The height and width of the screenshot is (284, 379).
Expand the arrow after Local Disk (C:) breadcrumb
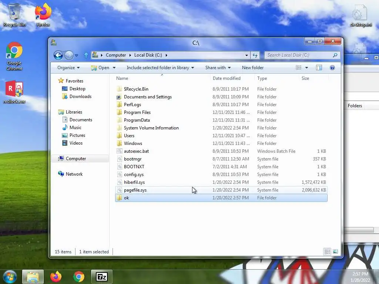pyautogui.click(x=166, y=55)
